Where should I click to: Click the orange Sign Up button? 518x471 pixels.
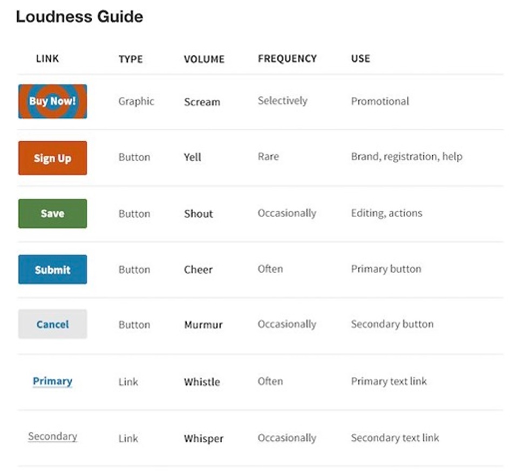(x=52, y=158)
